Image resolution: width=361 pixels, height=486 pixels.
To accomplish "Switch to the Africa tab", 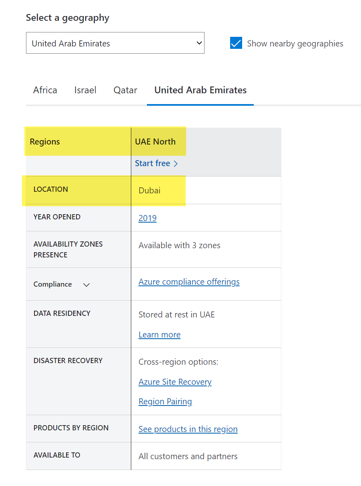I will [x=45, y=90].
